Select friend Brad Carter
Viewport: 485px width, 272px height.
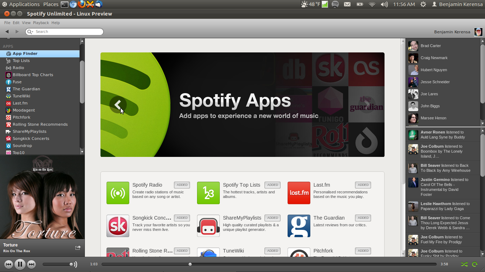(442, 46)
